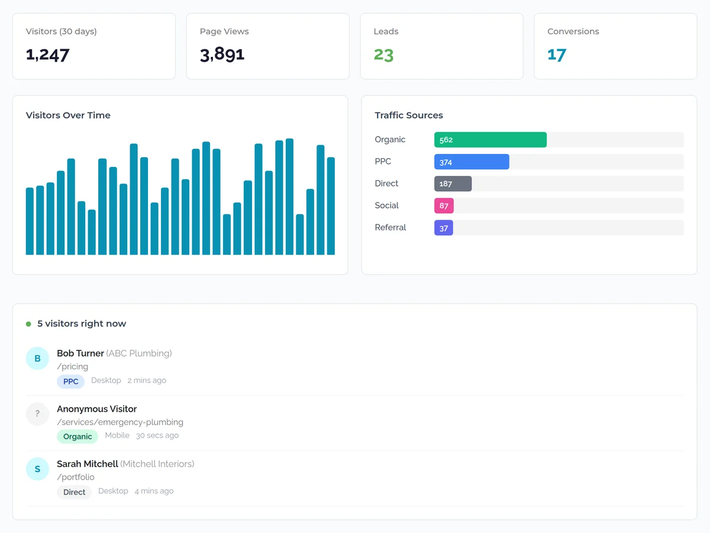
Task: Open Bob Turner visitor name
Action: tap(80, 353)
